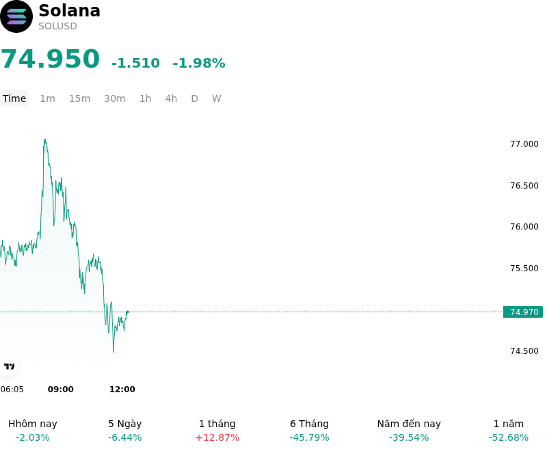The height and width of the screenshot is (451, 547).
Task: Show the daily D chart
Action: 194,98
